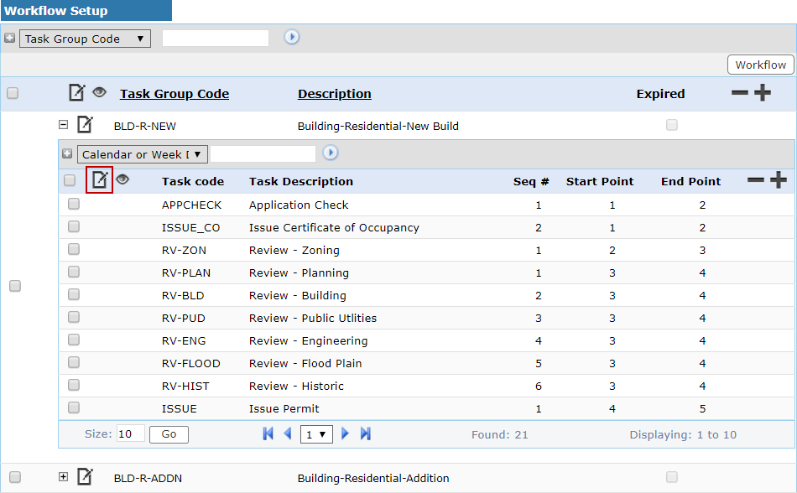
Task: Expand the BLD-R-ADDN task group
Action: tap(63, 476)
